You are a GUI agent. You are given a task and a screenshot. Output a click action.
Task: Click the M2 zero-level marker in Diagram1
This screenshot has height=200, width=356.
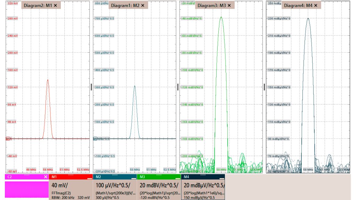point(95,139)
